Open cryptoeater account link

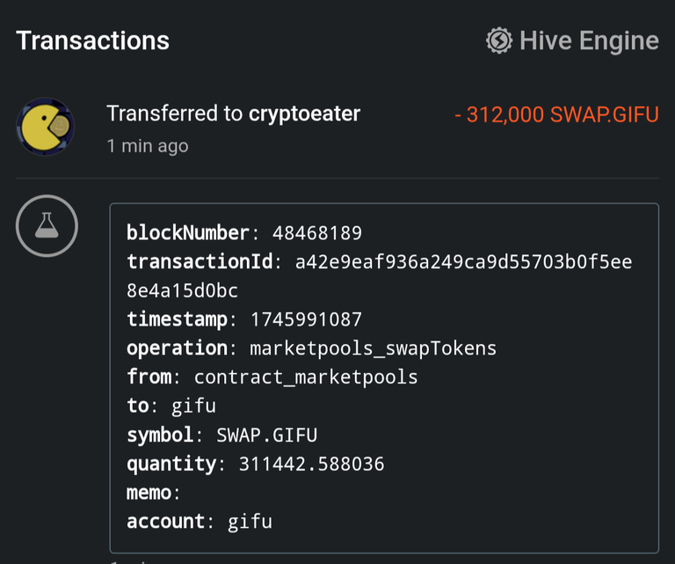[304, 114]
